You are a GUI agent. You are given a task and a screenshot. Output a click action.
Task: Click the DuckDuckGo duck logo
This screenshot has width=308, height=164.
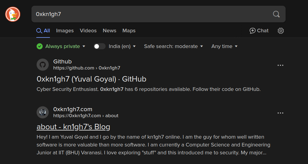pyautogui.click(x=13, y=14)
